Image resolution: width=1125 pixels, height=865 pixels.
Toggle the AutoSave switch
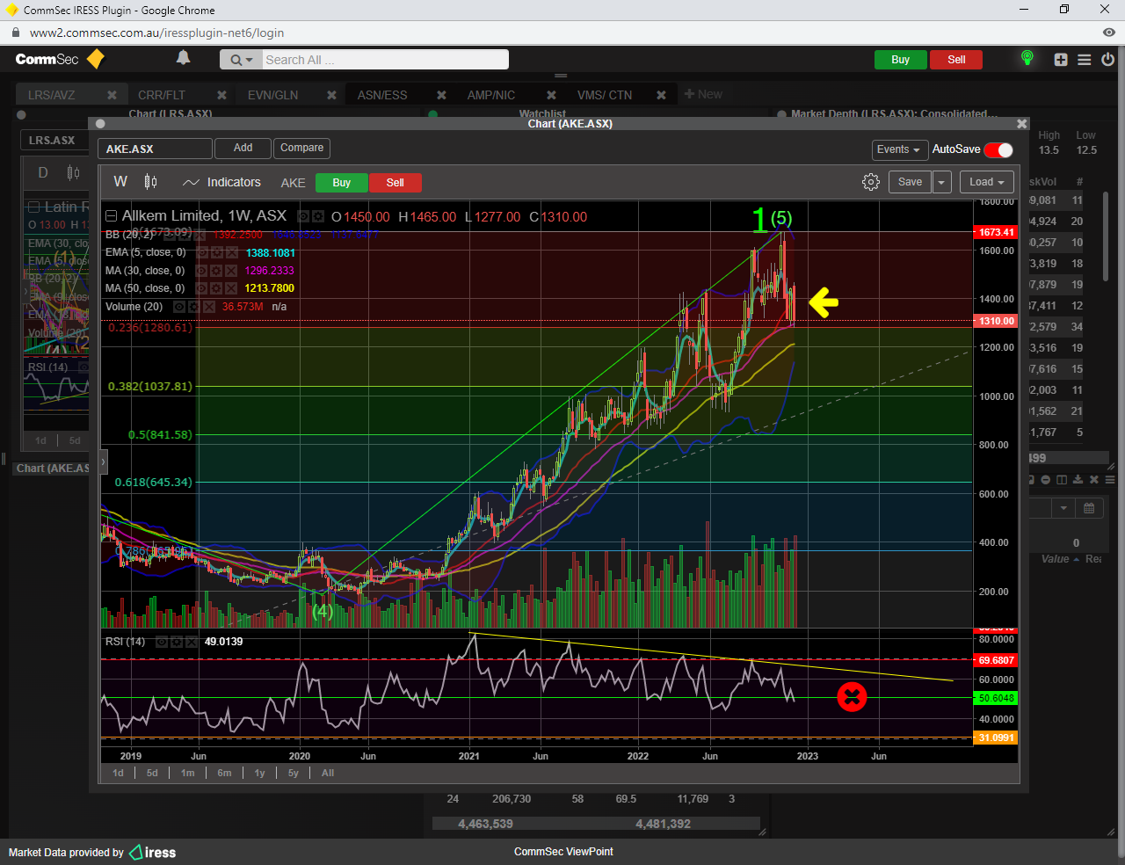998,149
